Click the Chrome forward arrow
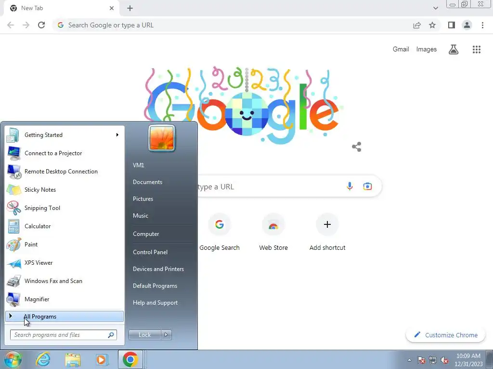The width and height of the screenshot is (493, 369). pos(26,25)
